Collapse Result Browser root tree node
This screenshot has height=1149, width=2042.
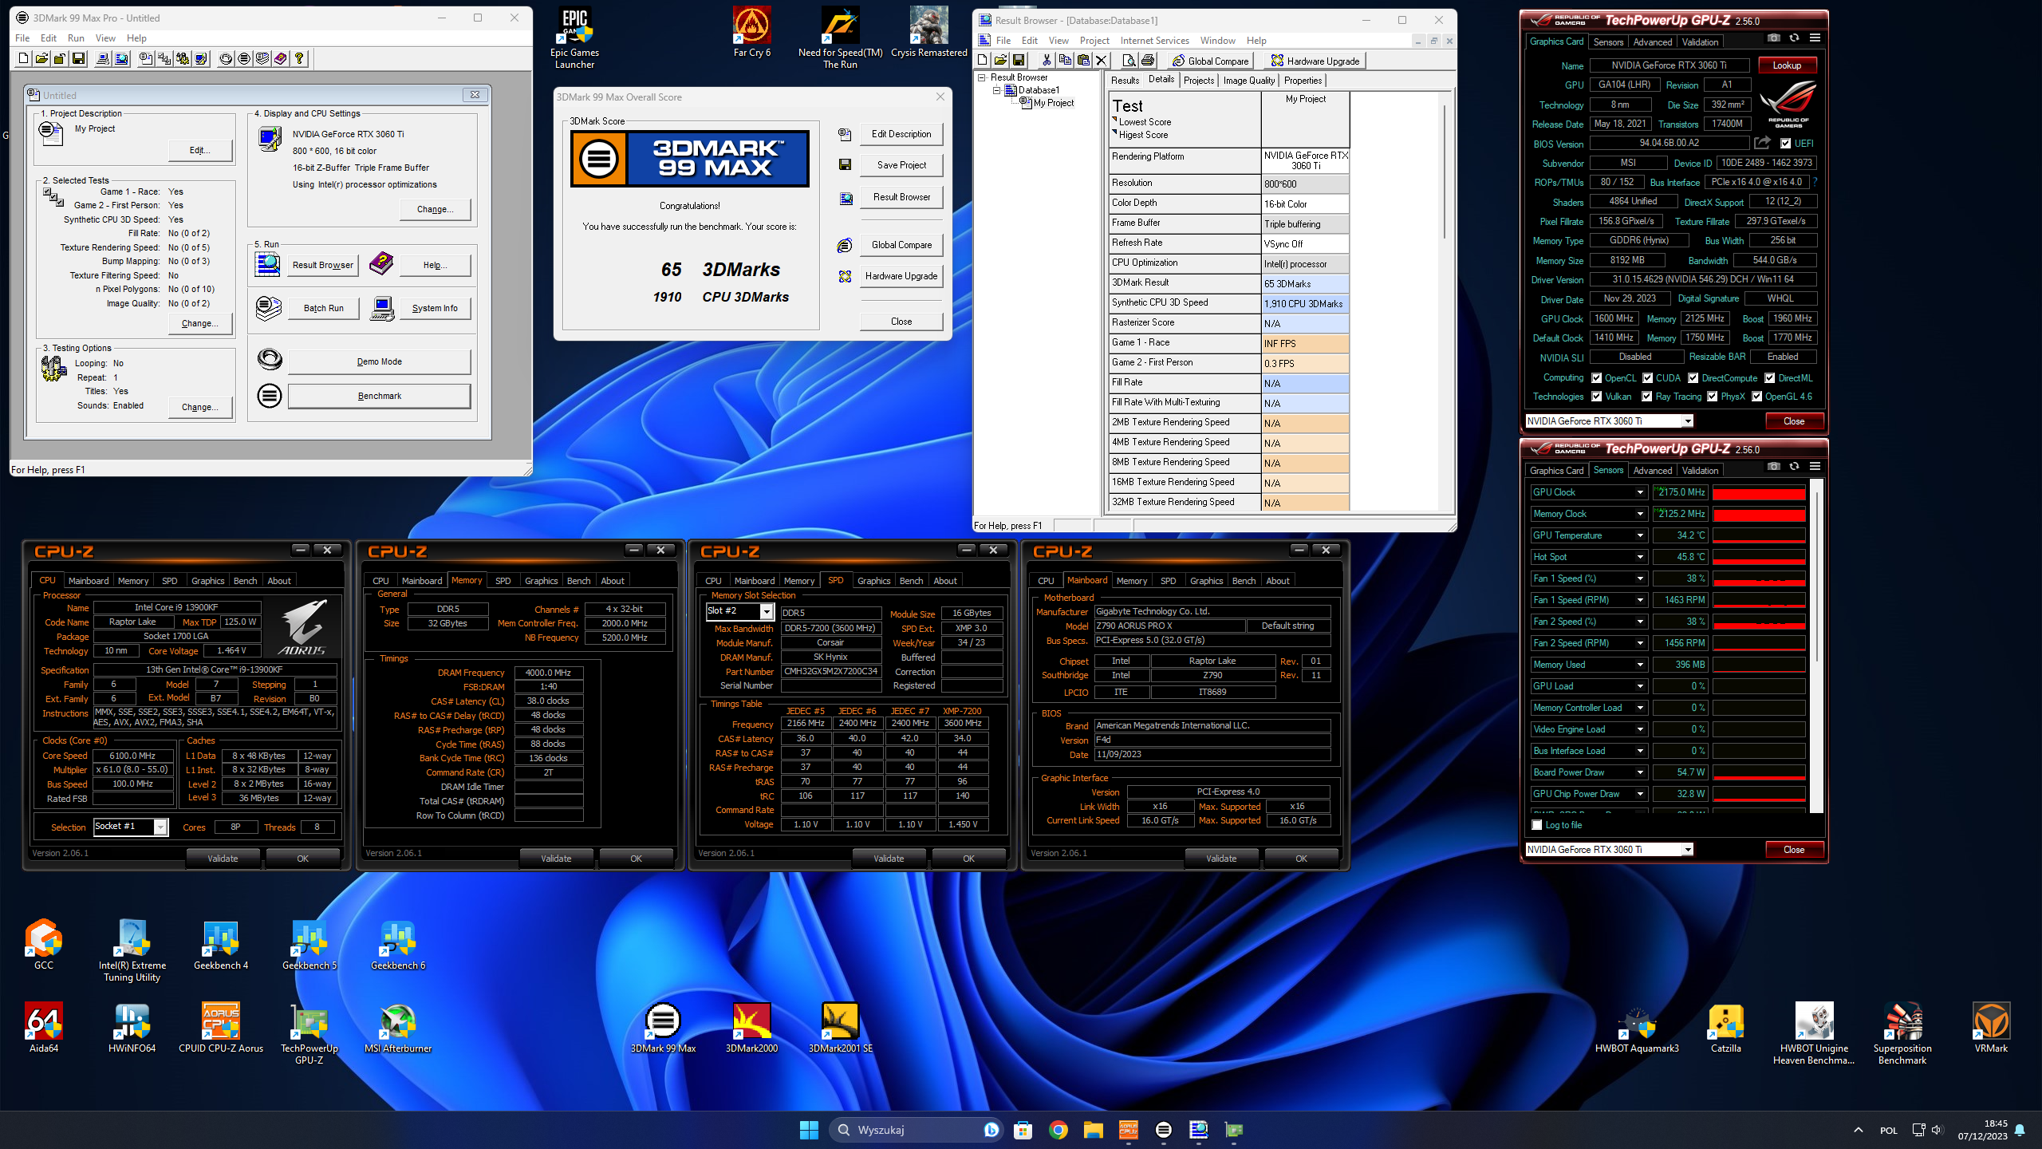click(x=983, y=77)
